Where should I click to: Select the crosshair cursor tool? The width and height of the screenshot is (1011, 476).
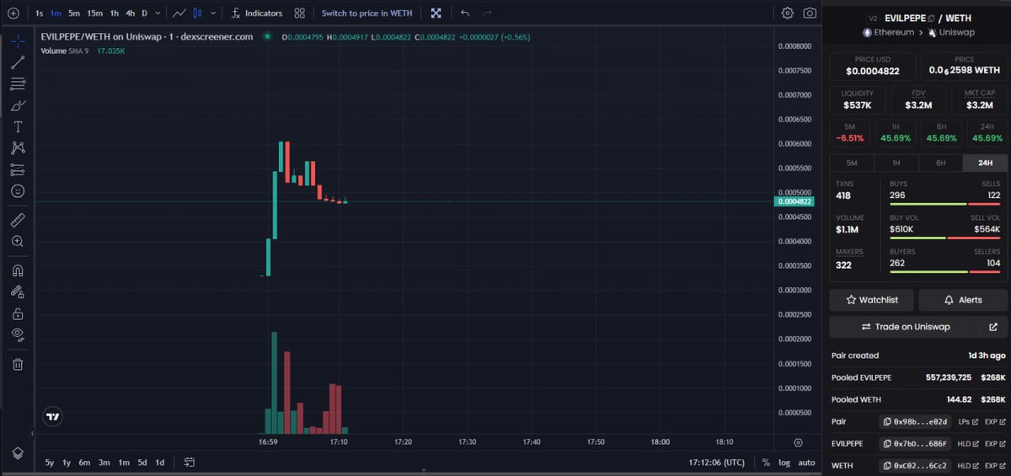[18, 40]
